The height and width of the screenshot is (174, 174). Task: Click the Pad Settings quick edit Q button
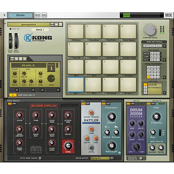[x=164, y=46]
